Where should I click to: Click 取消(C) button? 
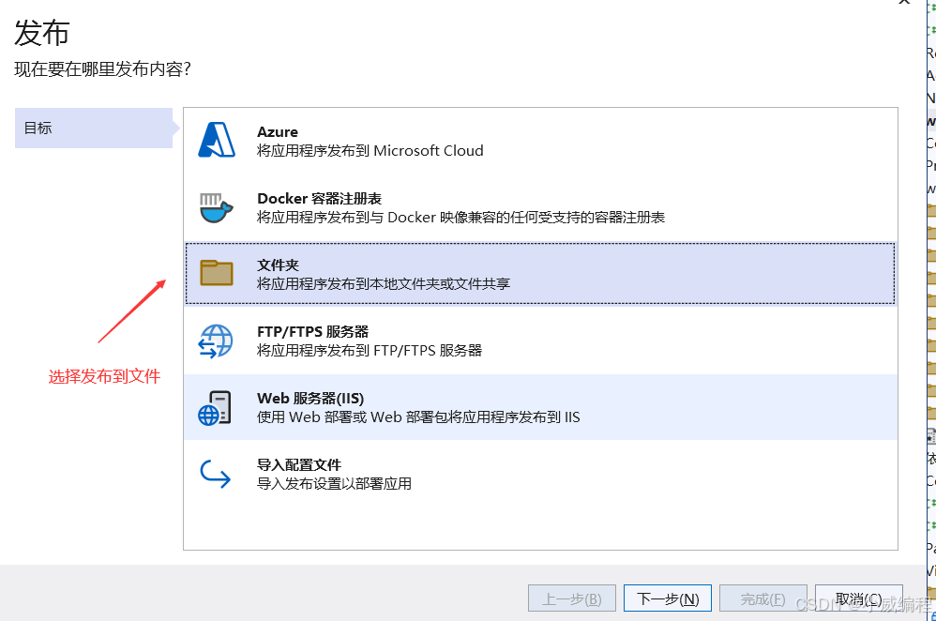point(858,598)
